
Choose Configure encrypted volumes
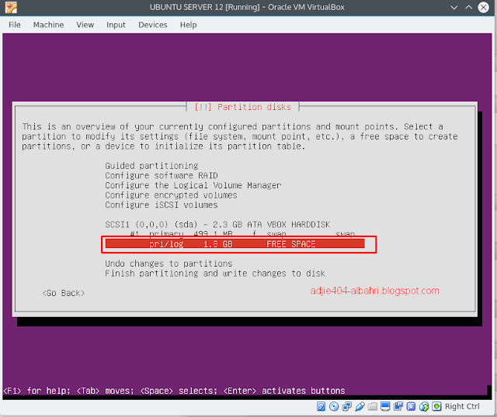171,195
